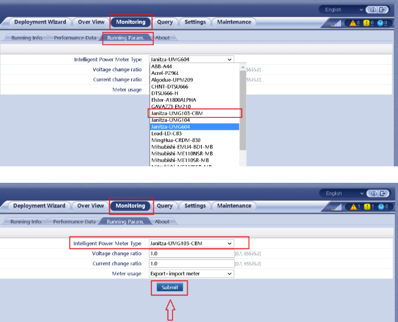Switch to Running Info. subtab in top screenshot
Viewport: 398px width, 322px height.
(27, 38)
